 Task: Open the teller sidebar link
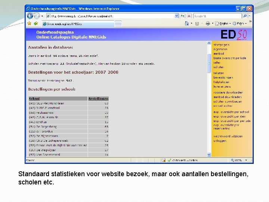point(217,62)
